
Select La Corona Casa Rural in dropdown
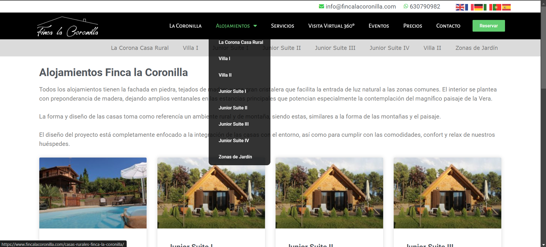(x=241, y=42)
